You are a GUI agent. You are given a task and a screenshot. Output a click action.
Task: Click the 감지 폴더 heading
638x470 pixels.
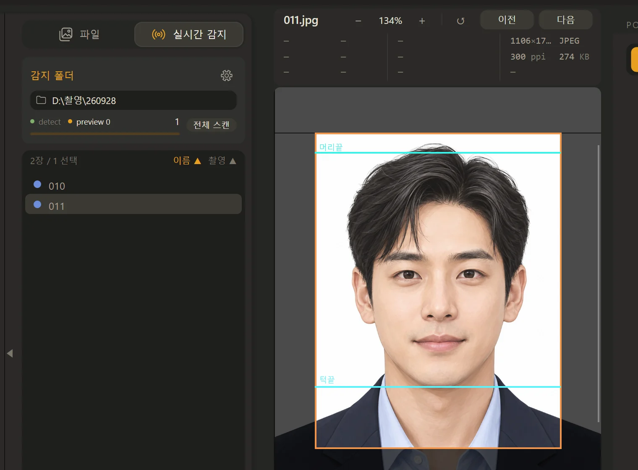click(x=52, y=76)
